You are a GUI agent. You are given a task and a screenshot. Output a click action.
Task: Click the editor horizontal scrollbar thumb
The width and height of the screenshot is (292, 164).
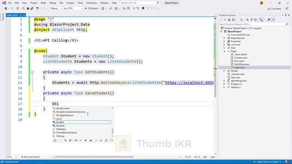tap(94, 157)
